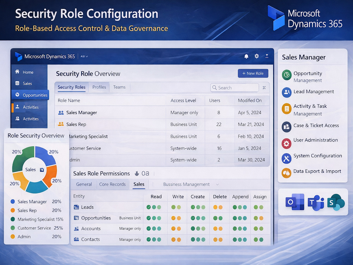
Task: Click Sales Manager blue legend dot
Action: pos(13,202)
